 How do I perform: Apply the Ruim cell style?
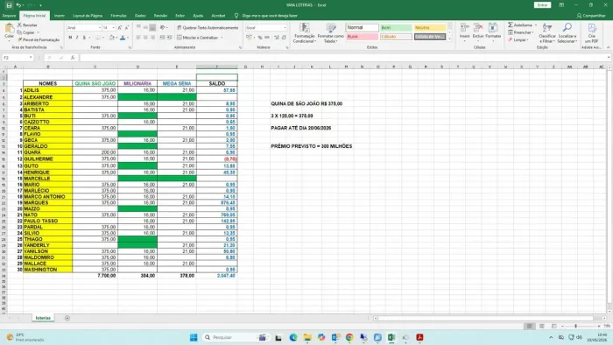click(362, 37)
